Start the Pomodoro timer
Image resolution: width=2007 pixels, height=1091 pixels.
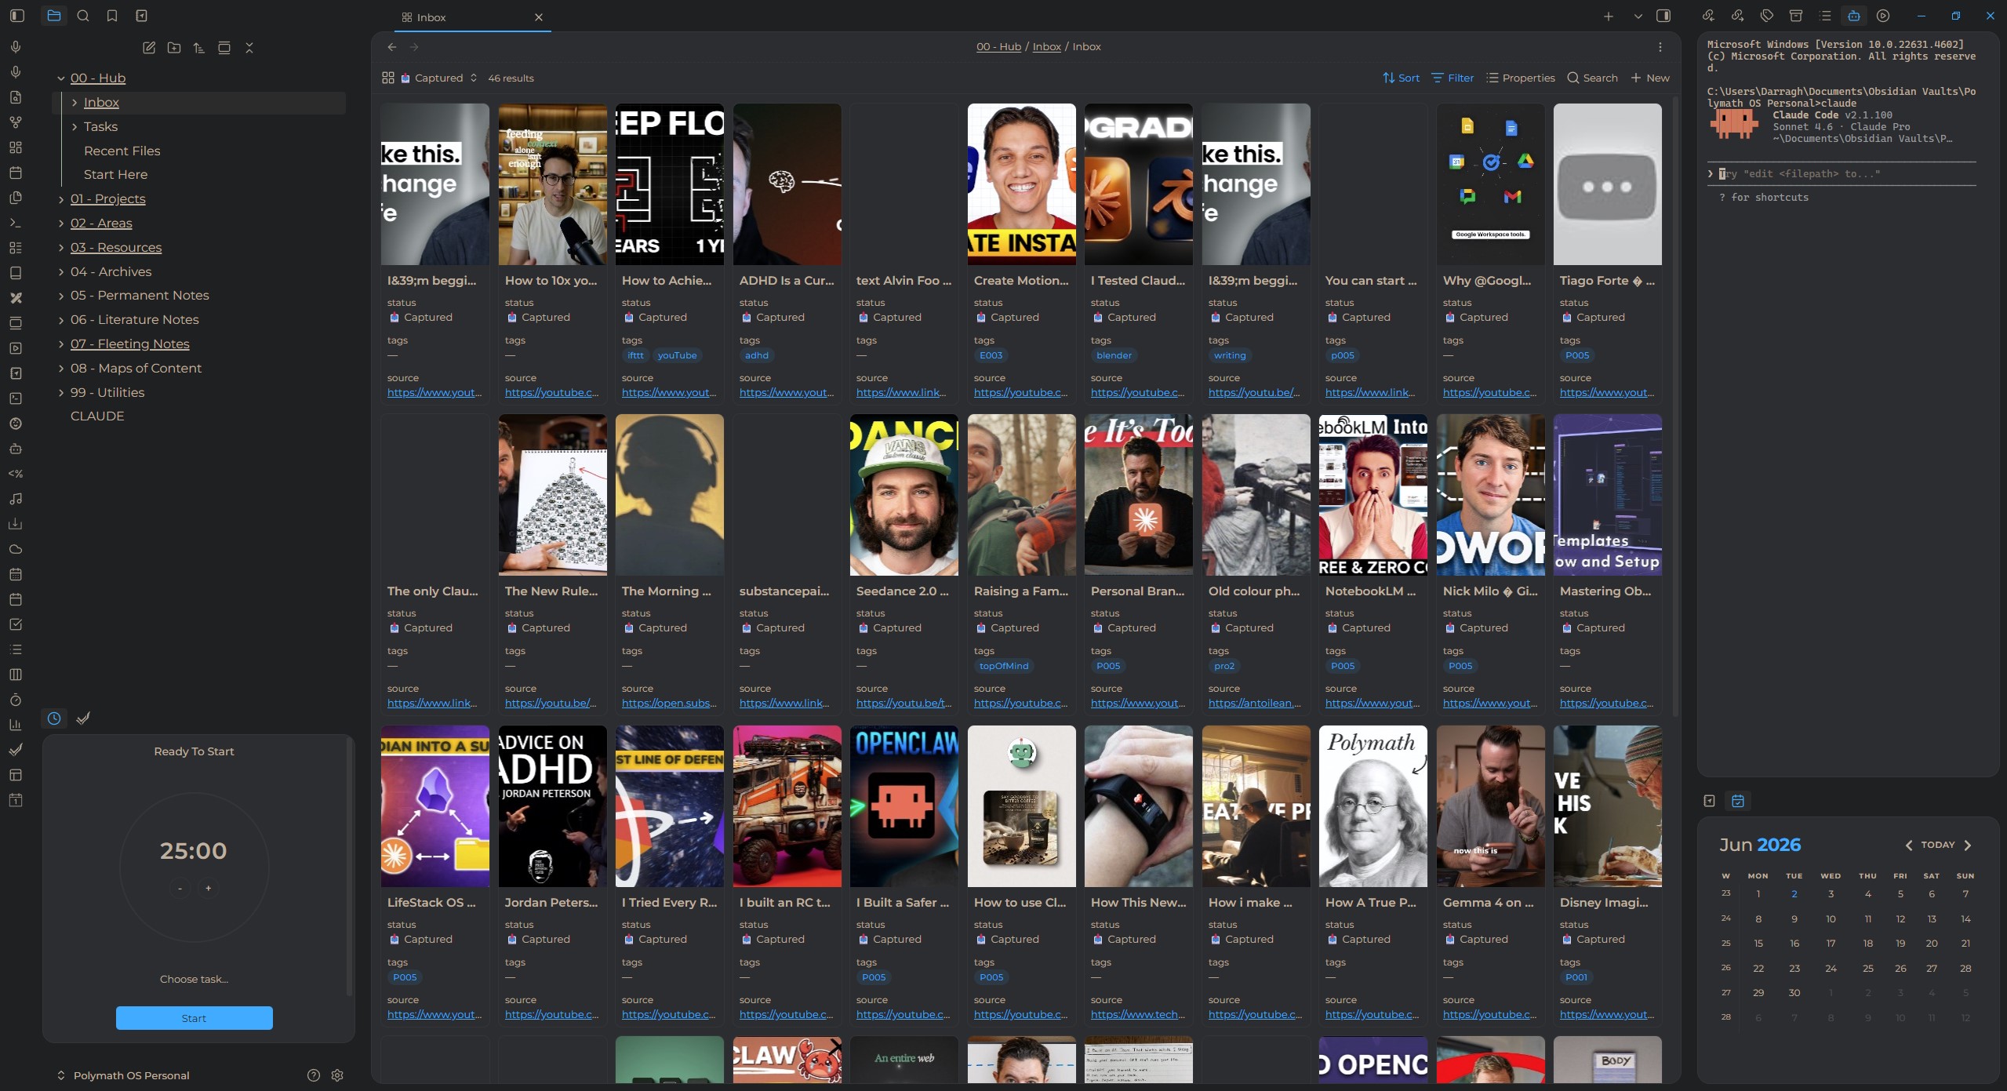click(x=195, y=1018)
